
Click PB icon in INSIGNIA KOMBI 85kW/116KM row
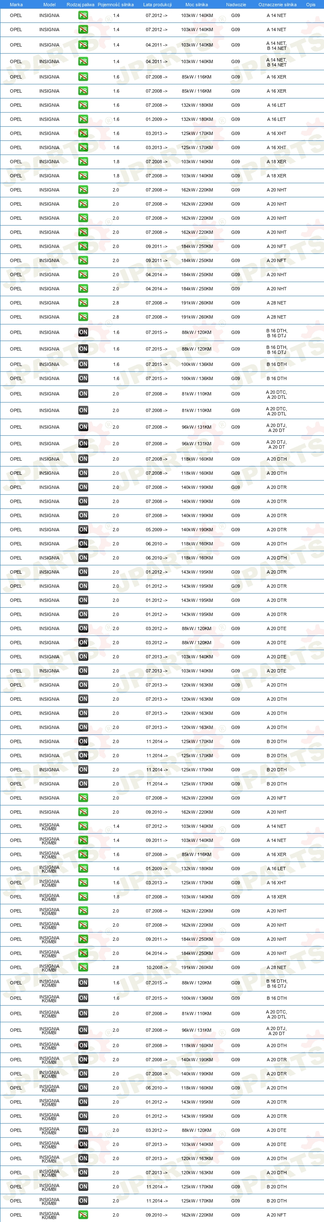coord(83,854)
